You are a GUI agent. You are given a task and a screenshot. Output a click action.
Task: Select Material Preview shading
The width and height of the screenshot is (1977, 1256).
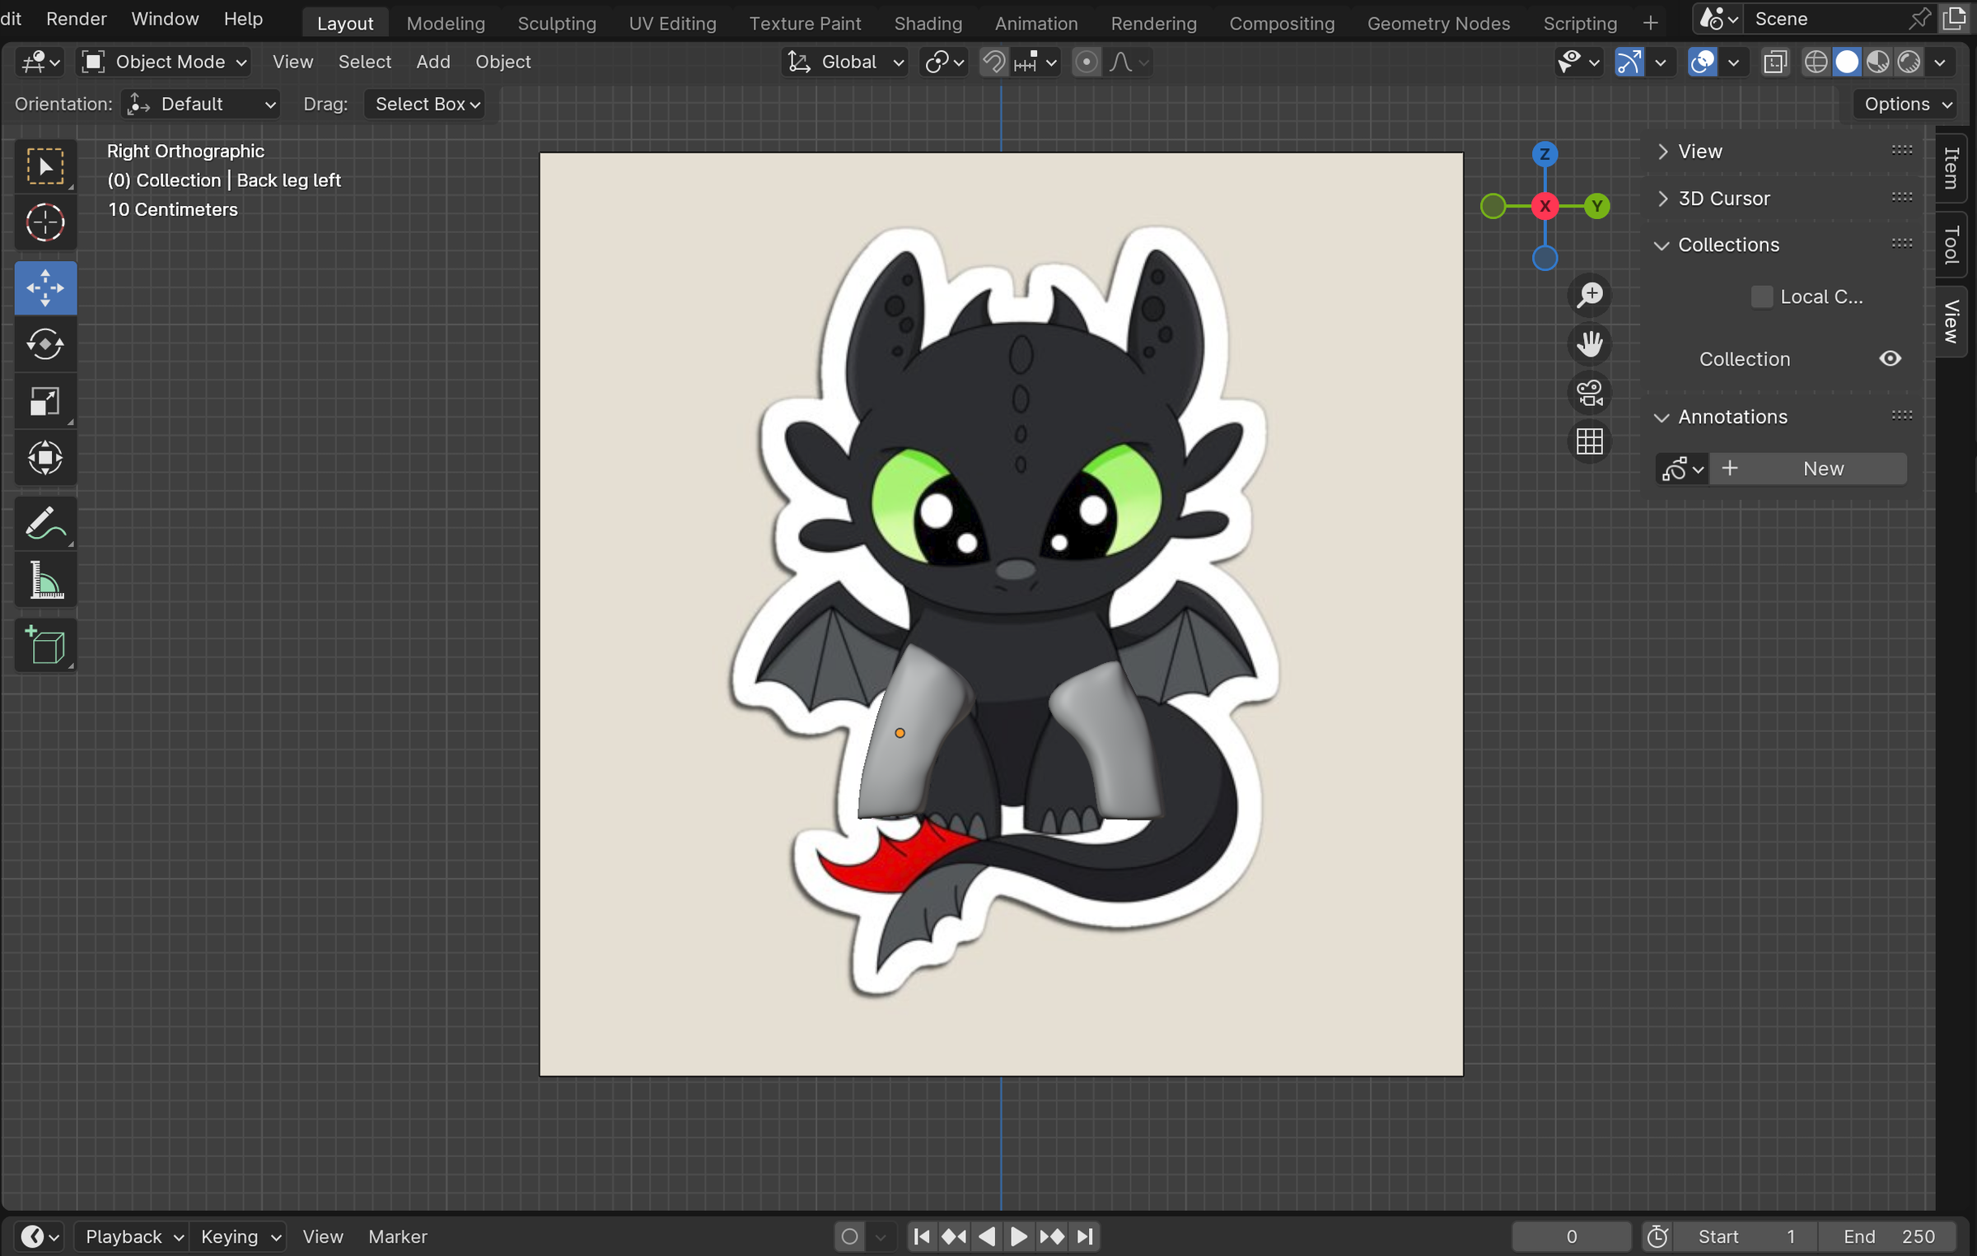(x=1878, y=62)
